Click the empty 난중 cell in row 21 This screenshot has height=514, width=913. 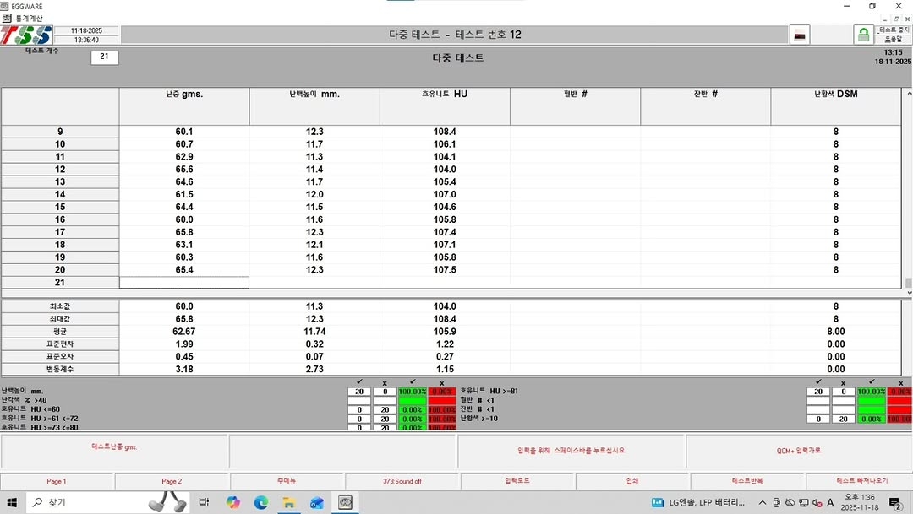click(184, 283)
